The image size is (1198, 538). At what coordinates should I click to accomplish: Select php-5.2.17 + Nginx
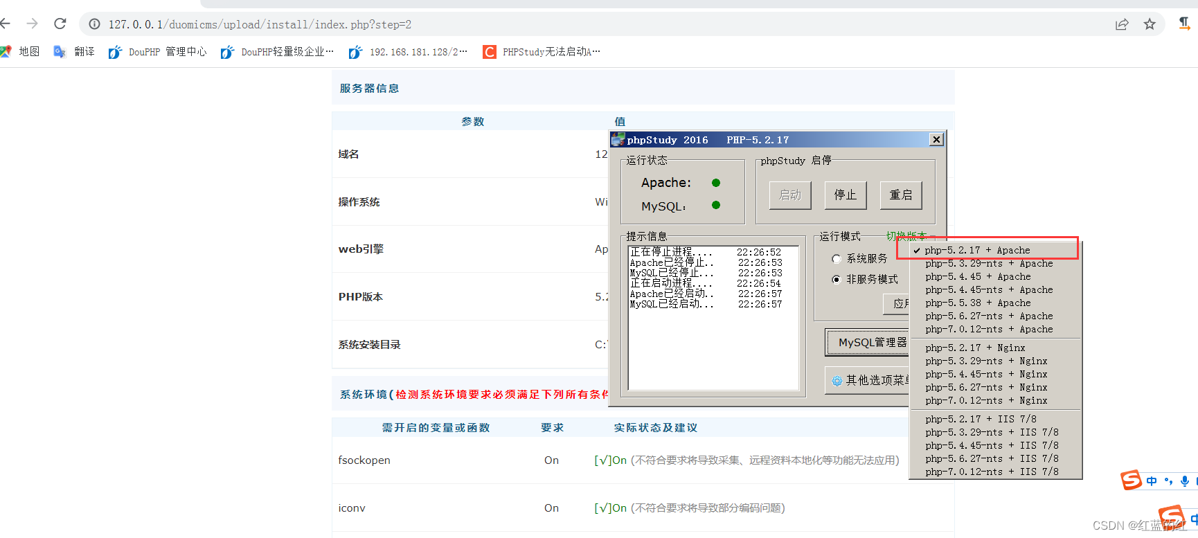pos(994,348)
